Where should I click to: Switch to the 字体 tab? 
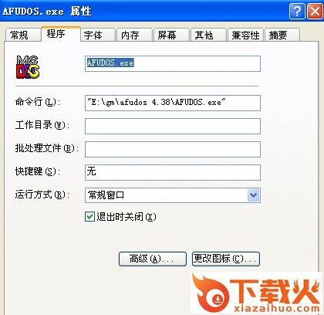(98, 35)
